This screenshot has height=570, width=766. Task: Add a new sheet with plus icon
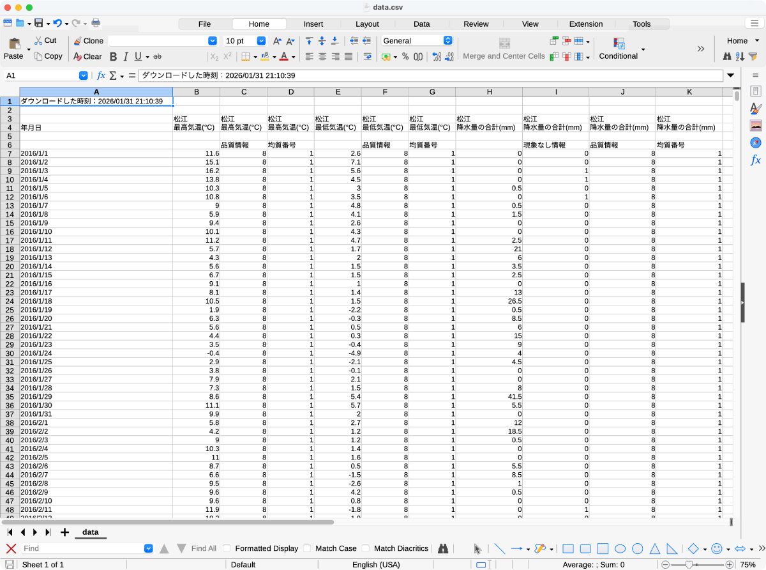pos(64,532)
